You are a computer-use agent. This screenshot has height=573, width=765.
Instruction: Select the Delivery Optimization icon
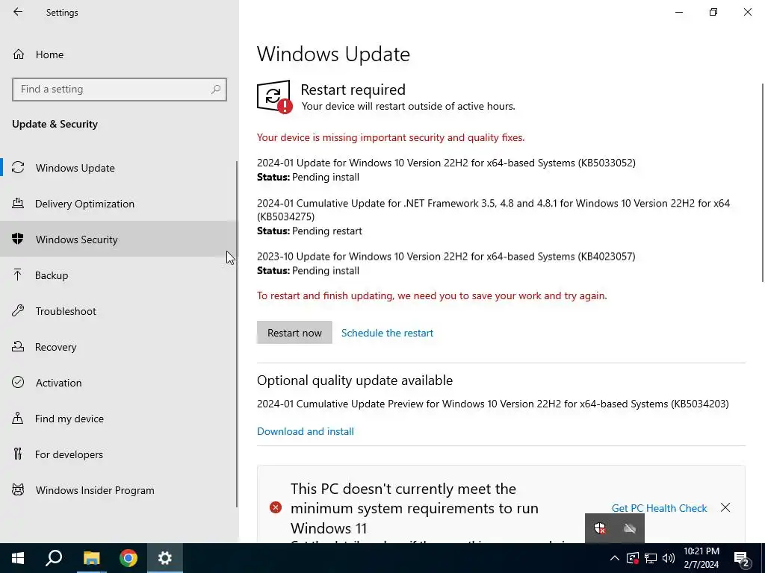pyautogui.click(x=18, y=203)
